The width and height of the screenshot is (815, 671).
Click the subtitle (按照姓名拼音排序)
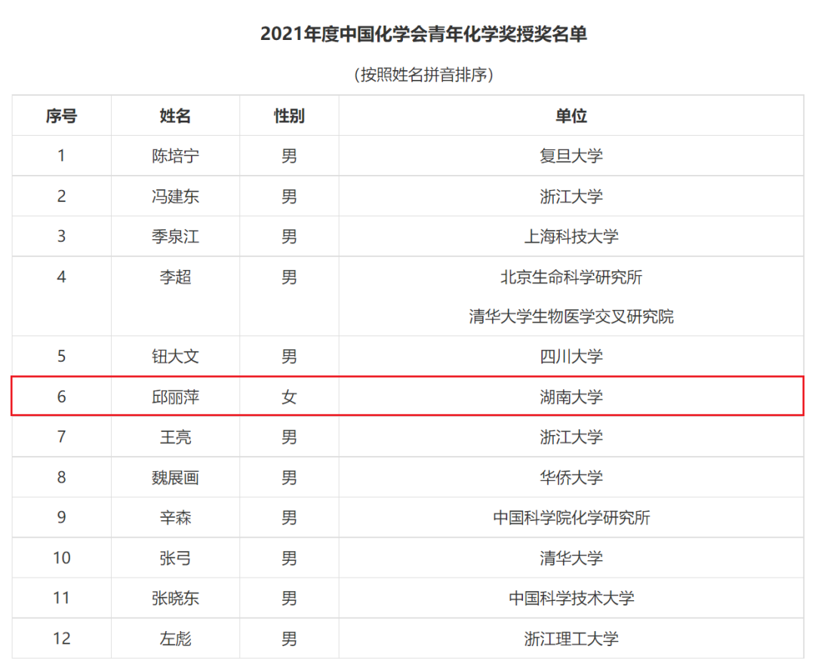[x=423, y=75]
